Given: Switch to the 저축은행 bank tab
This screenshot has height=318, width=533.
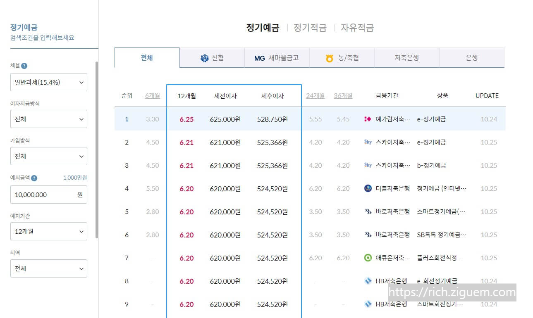Looking at the screenshot, I should (x=406, y=57).
